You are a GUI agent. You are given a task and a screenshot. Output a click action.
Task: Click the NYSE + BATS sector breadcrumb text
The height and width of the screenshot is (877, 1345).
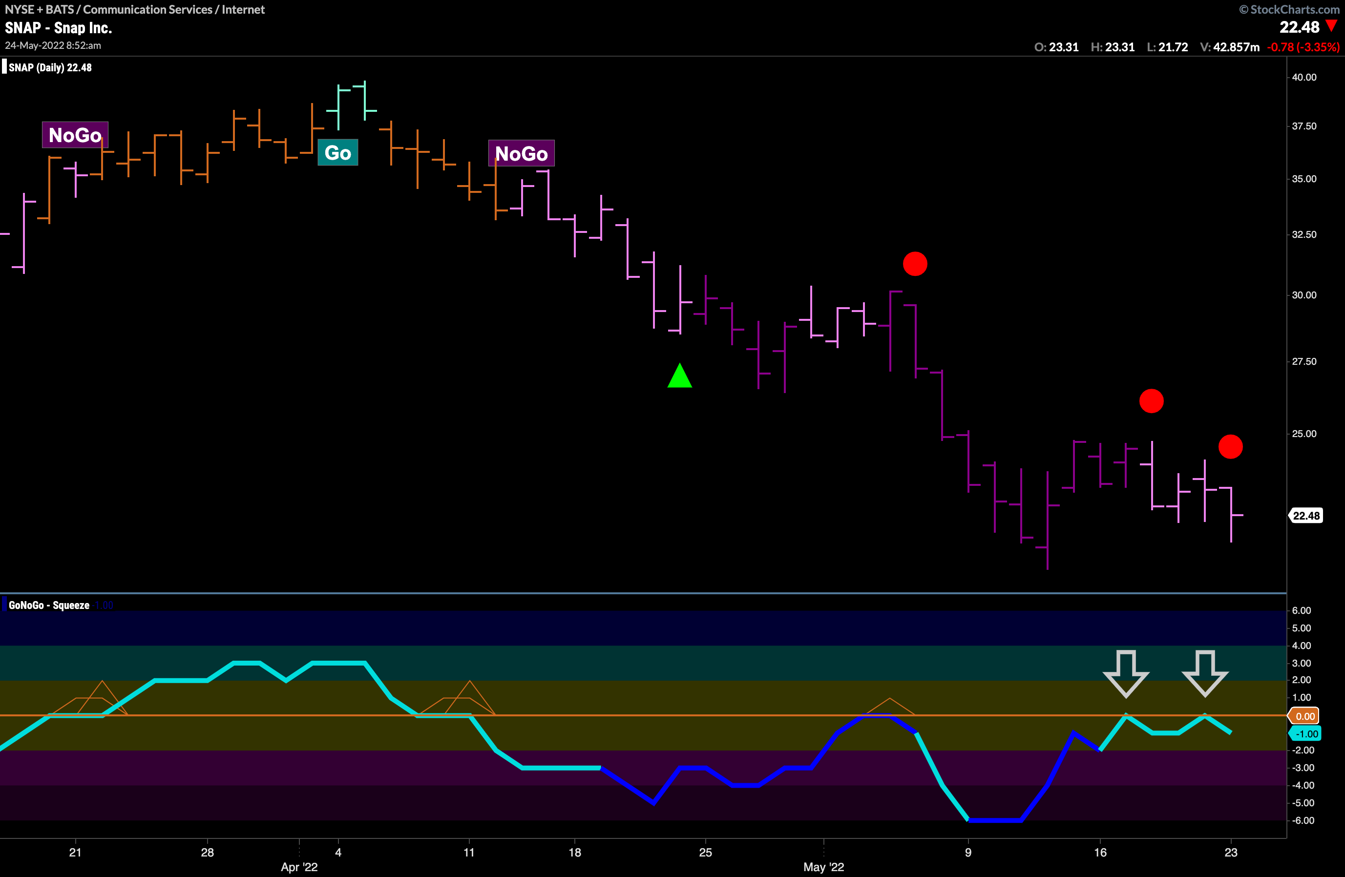pos(134,9)
